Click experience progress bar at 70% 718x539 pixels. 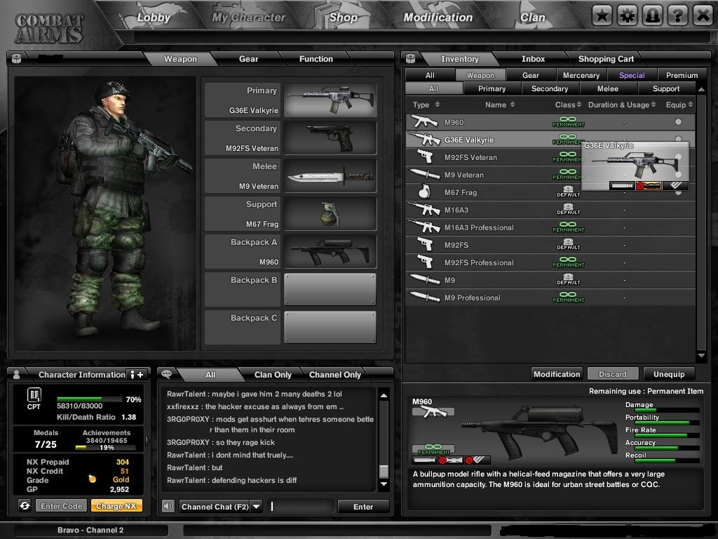89,399
